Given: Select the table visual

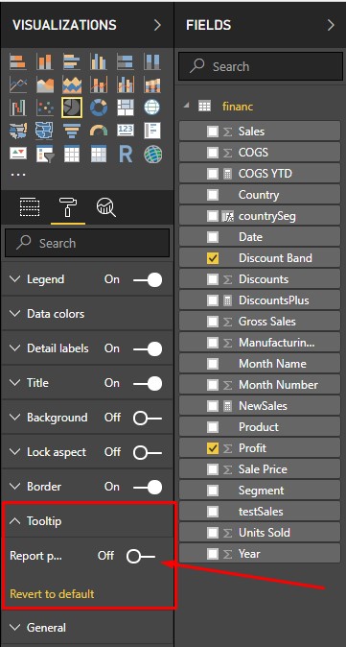Looking at the screenshot, I should [x=72, y=154].
